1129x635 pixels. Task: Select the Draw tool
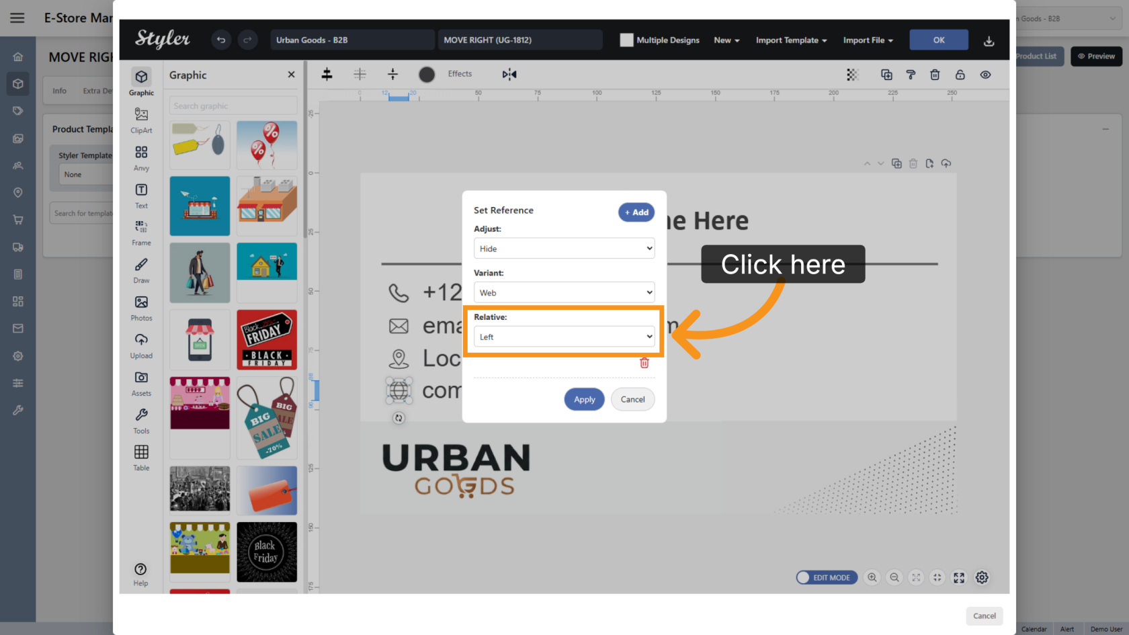[141, 270]
